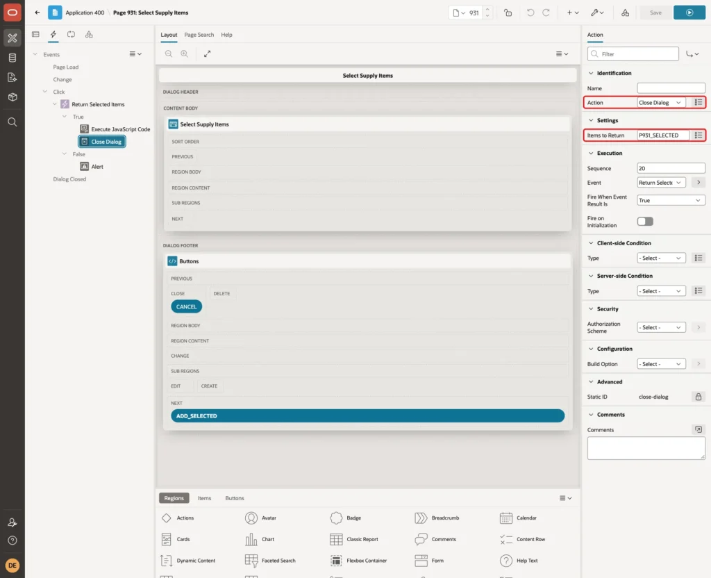This screenshot has width=711, height=578.
Task: Select the Regions gallery tab
Action: click(174, 497)
